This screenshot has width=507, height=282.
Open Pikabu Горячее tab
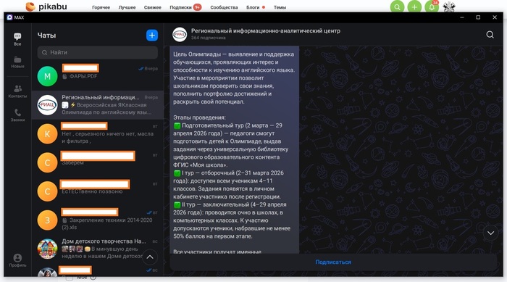click(x=101, y=7)
